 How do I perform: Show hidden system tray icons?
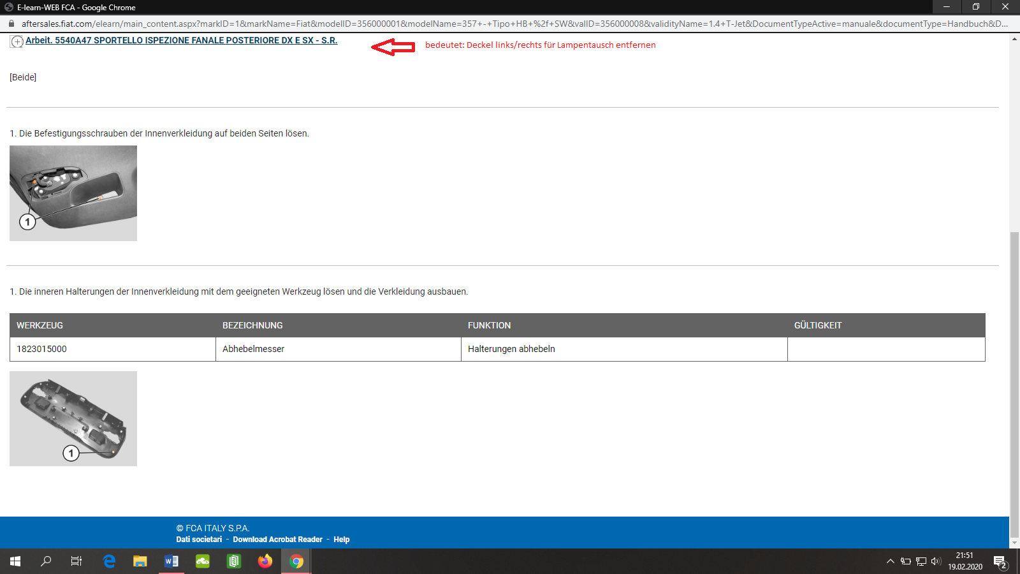[890, 561]
